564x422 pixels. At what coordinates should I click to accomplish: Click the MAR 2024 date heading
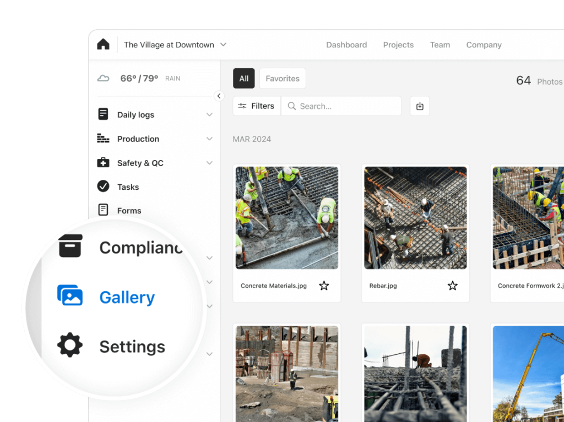tap(252, 139)
